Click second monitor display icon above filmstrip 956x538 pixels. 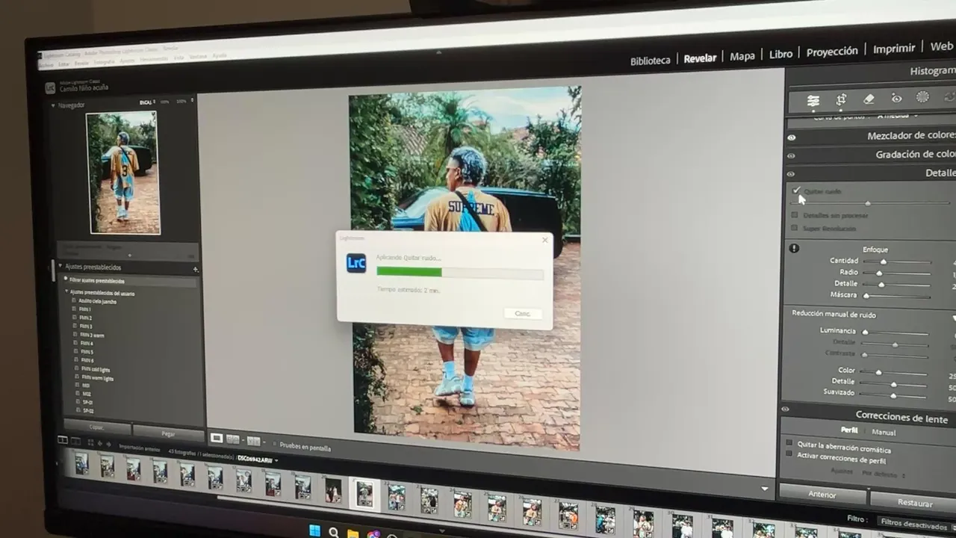(x=75, y=442)
